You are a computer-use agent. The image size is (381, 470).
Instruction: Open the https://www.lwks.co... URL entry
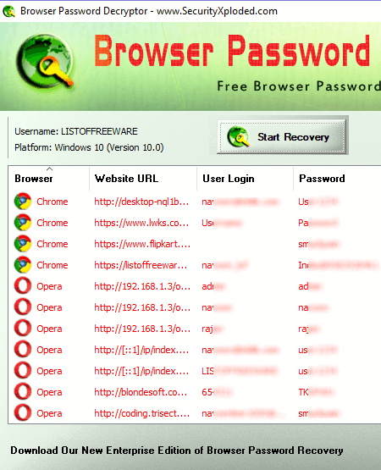(x=141, y=223)
